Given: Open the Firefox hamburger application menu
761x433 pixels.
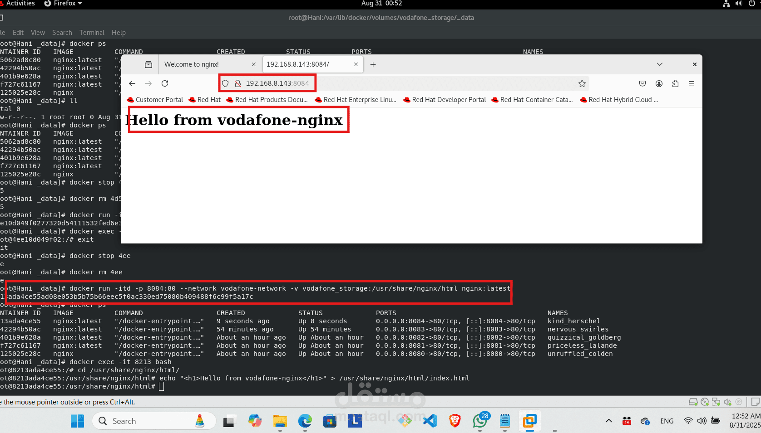Looking at the screenshot, I should click(x=692, y=83).
